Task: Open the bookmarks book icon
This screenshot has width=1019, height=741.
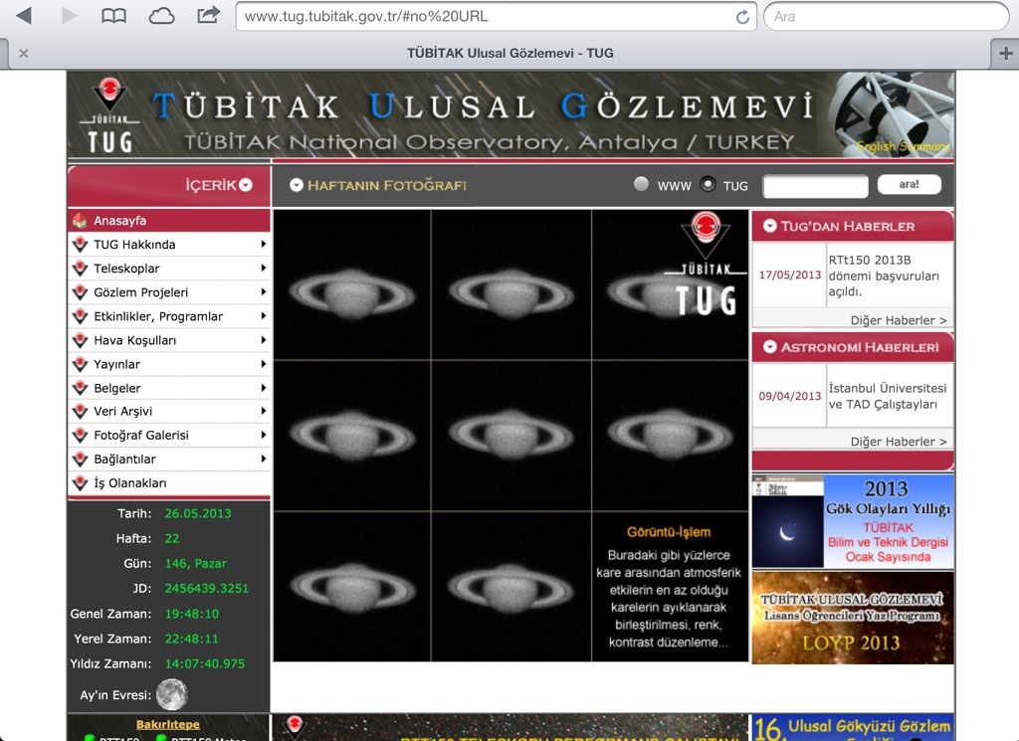Action: coord(114,16)
